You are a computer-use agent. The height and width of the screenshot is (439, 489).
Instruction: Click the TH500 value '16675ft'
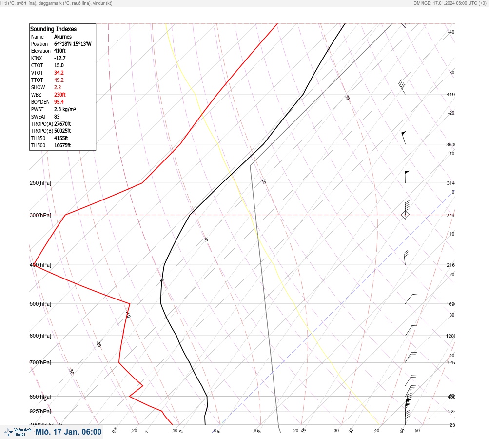click(x=62, y=145)
